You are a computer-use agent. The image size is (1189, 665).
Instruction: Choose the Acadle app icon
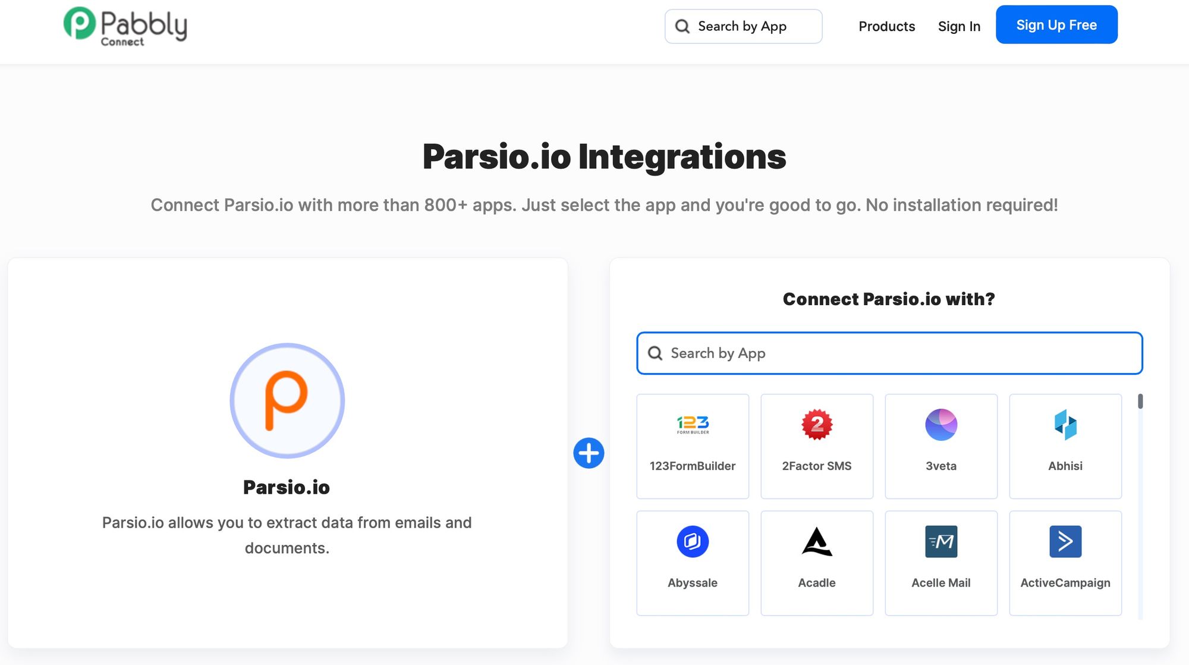[817, 541]
